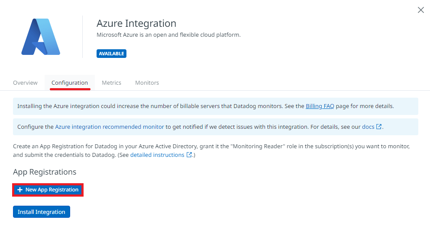
Task: Click the Microsoft Azure description subtitle
Action: tap(168, 35)
